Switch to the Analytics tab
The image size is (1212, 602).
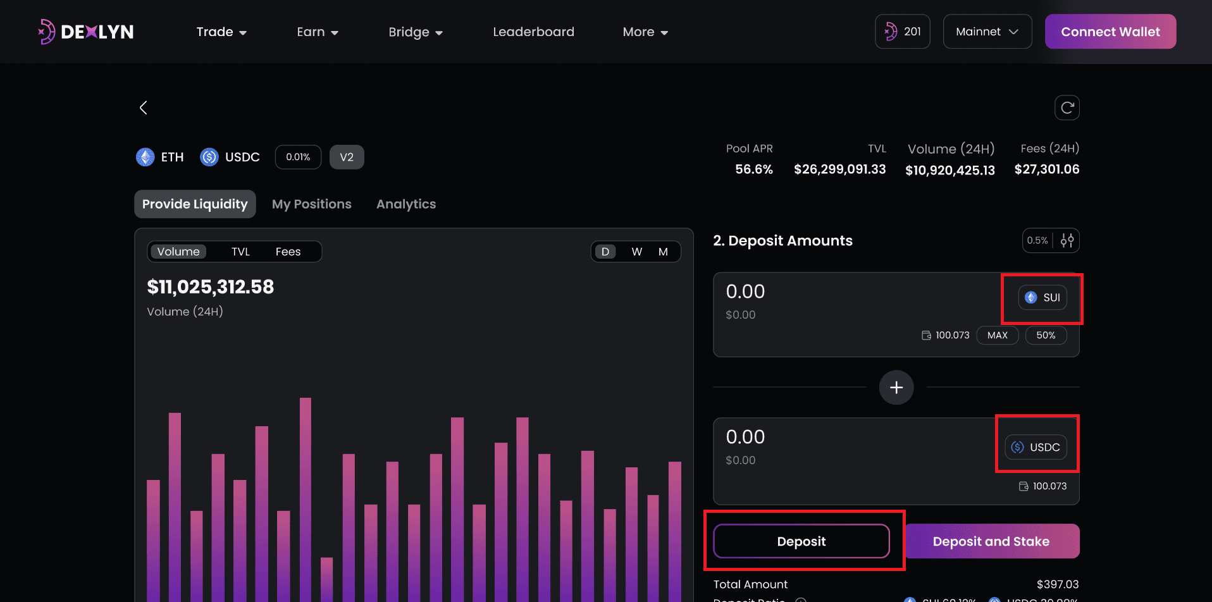pyautogui.click(x=405, y=204)
